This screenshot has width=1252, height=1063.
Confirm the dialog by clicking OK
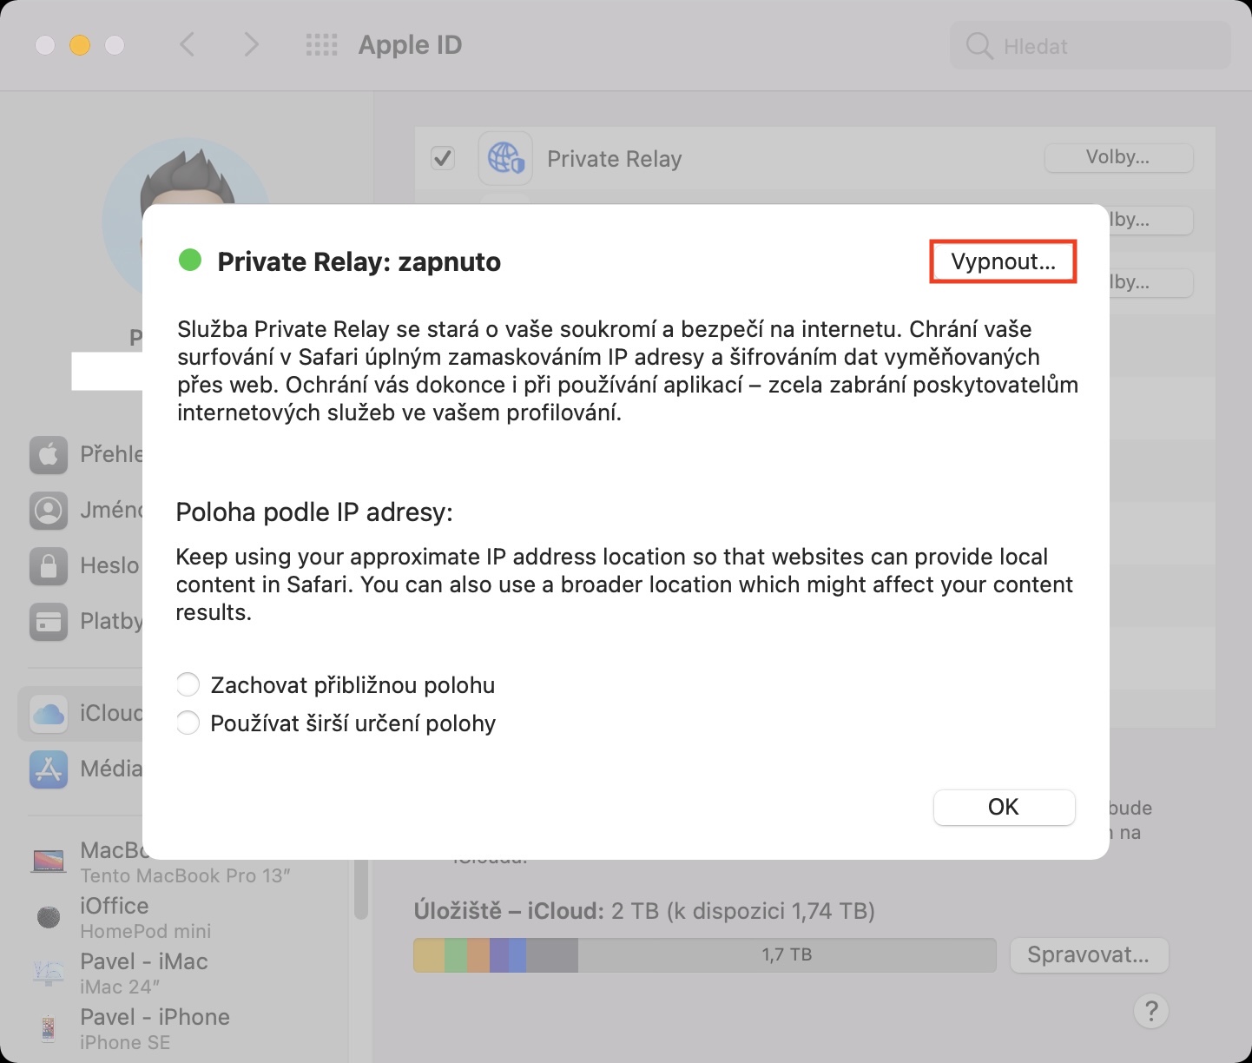pos(1004,807)
